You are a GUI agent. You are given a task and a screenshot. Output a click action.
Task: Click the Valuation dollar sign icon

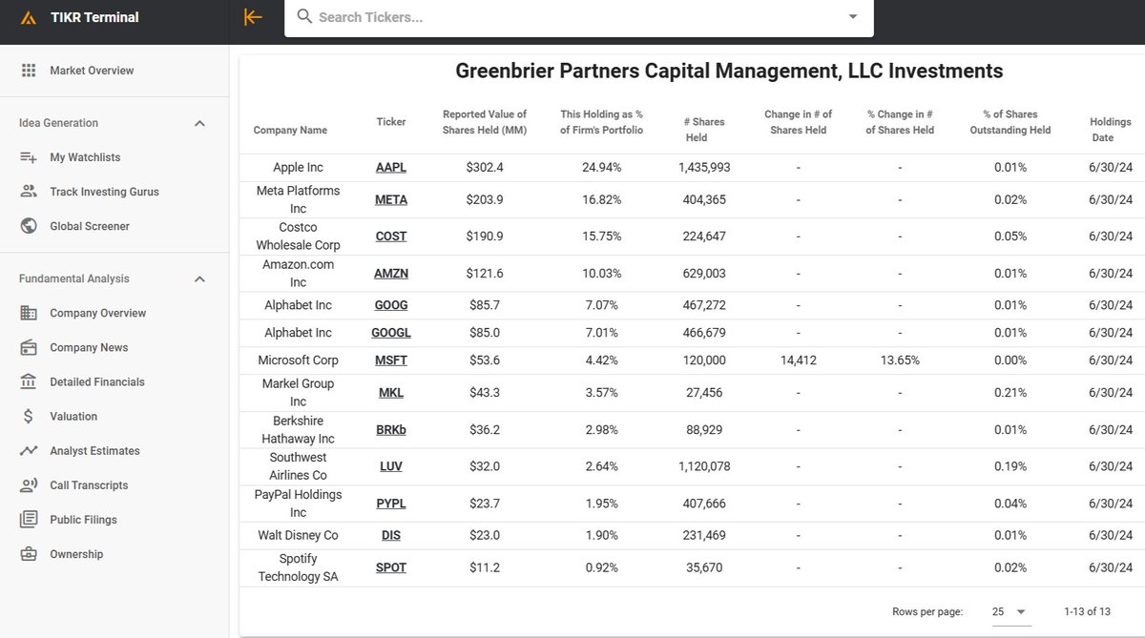pos(29,416)
